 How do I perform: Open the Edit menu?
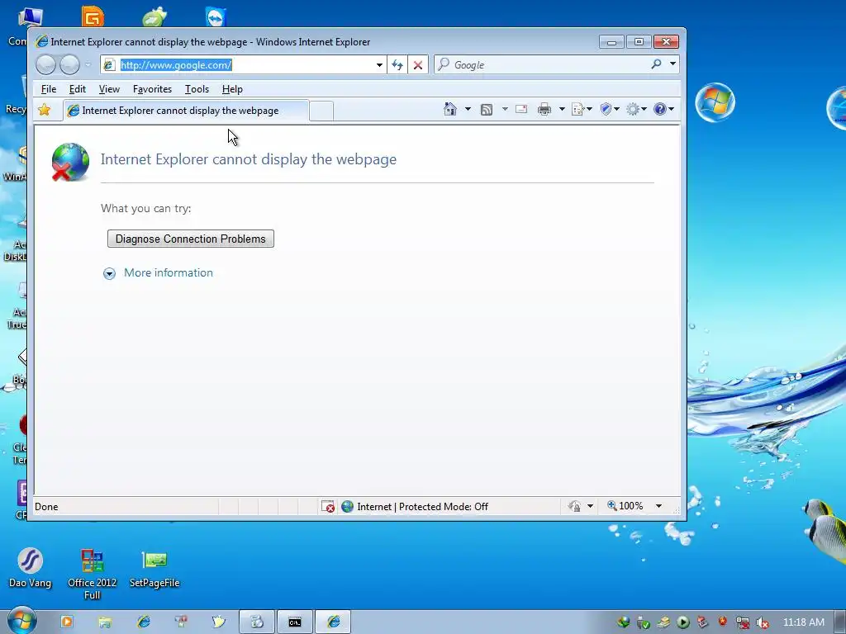coord(77,89)
